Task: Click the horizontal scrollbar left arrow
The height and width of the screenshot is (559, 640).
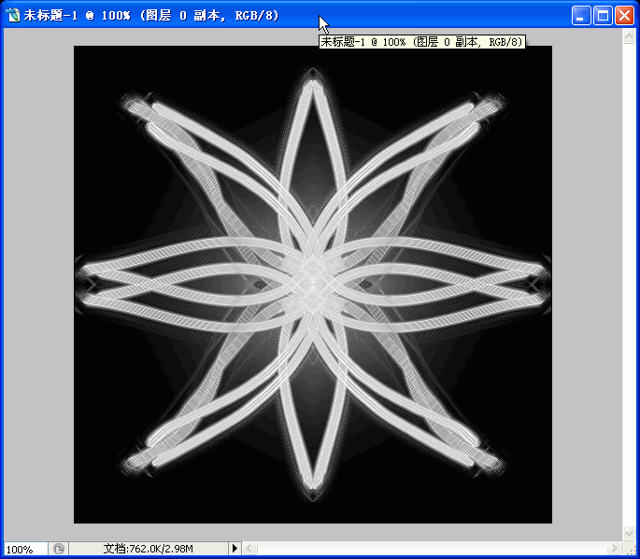Action: [250, 549]
